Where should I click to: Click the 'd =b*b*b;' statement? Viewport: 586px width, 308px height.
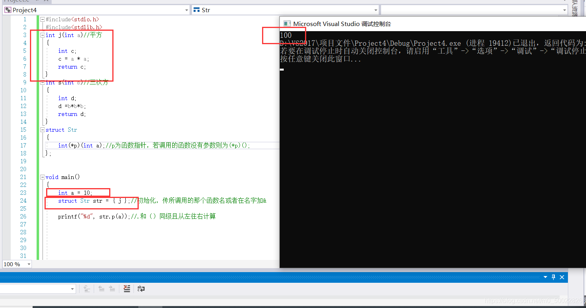(72, 106)
